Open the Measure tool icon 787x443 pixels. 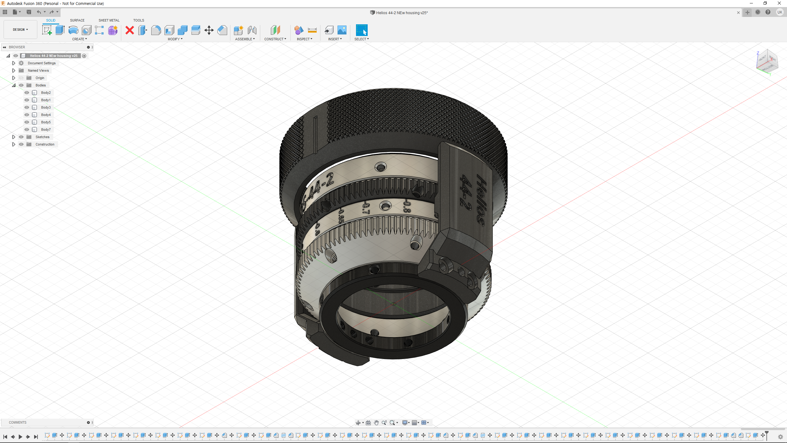point(312,30)
